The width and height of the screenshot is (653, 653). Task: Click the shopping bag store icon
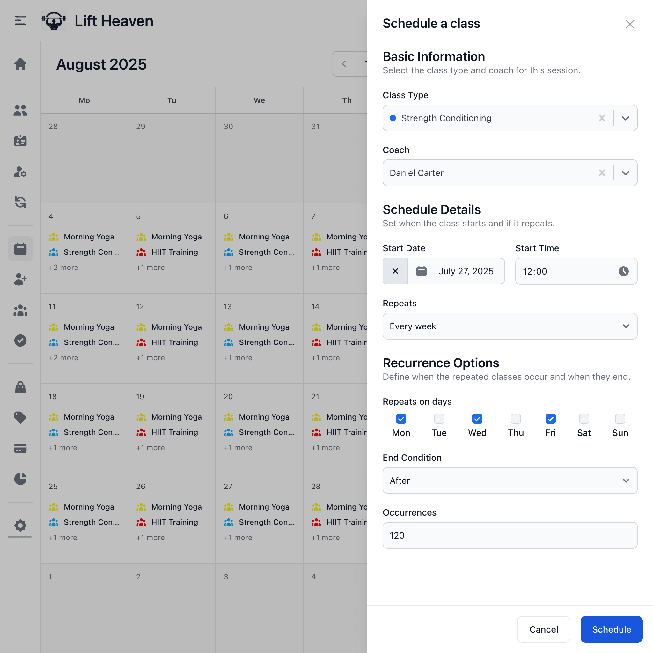(20, 388)
